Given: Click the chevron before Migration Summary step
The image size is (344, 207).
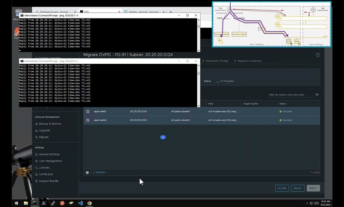Looking at the screenshot, I should [235, 61].
